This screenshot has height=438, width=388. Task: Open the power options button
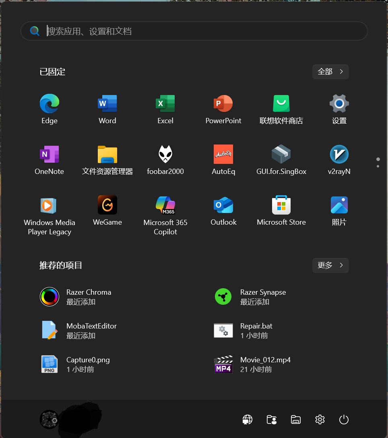(344, 419)
